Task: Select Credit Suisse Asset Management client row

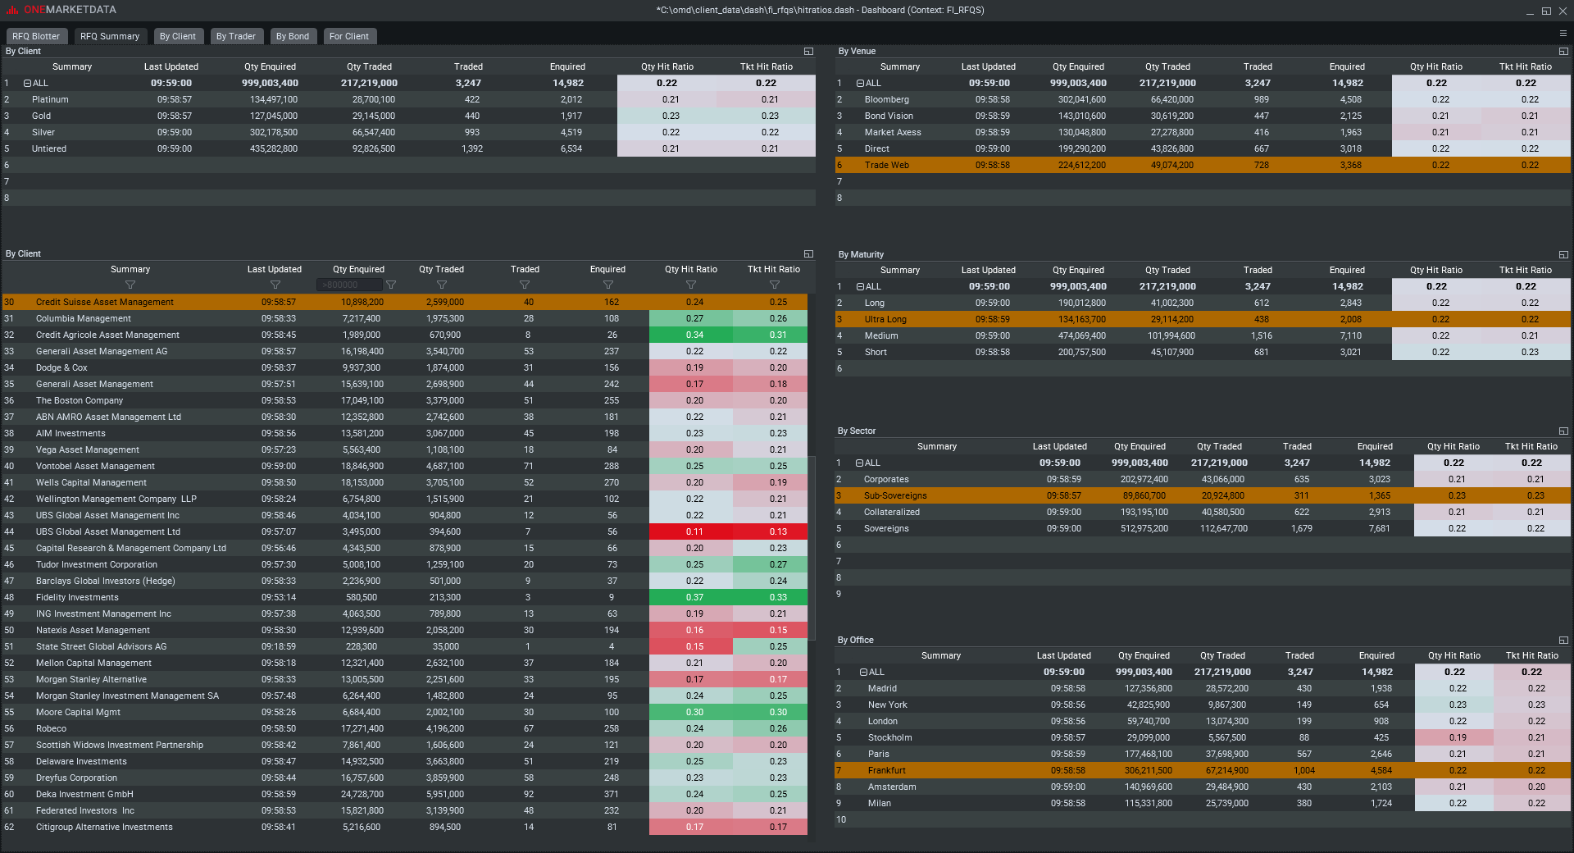Action: tap(405, 302)
